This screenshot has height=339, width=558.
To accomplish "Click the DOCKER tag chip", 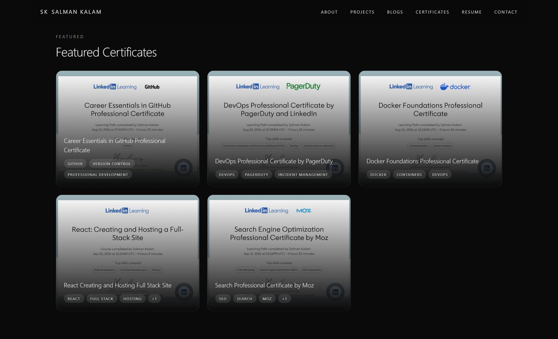I will point(378,175).
